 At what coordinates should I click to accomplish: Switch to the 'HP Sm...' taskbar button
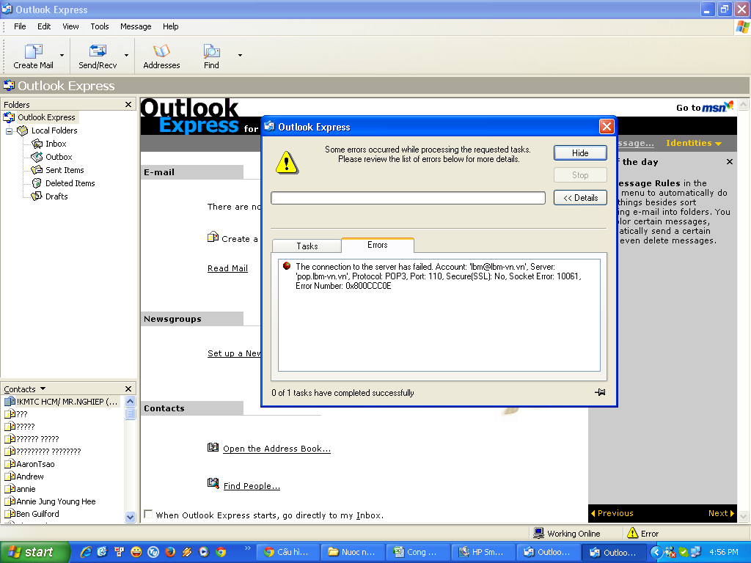(484, 552)
